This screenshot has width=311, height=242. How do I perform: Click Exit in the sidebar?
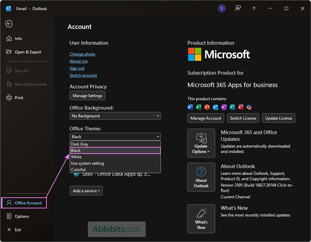pos(14,230)
